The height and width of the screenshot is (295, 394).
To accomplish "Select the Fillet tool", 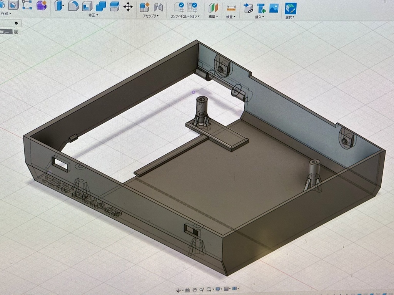I will pyautogui.click(x=73, y=5).
